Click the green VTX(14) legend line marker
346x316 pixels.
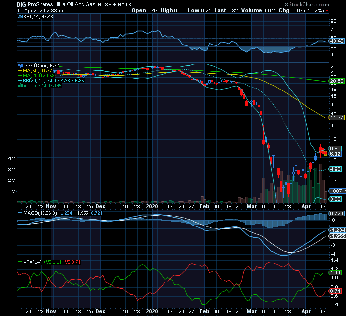[x=20, y=262]
